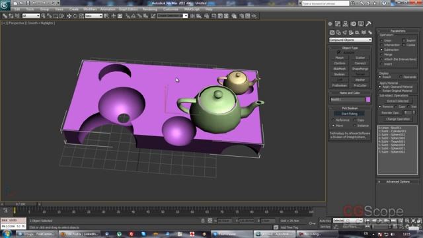Click the 3ds Max application logo button
The width and height of the screenshot is (423, 238).
click(5, 5)
